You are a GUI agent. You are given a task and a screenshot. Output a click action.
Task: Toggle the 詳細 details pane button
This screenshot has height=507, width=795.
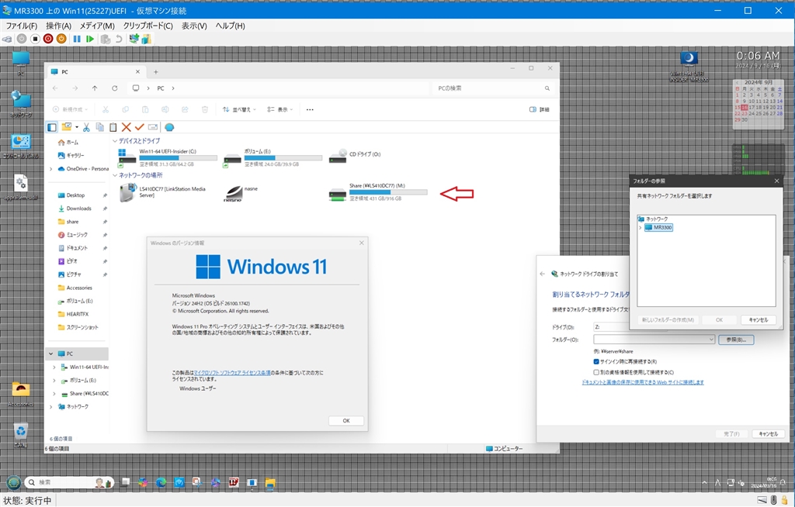click(x=539, y=109)
